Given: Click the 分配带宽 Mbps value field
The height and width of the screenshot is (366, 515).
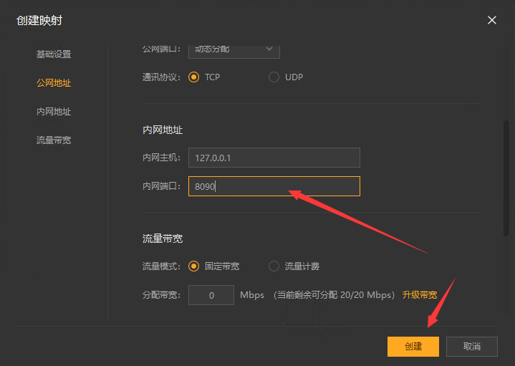Looking at the screenshot, I should click(x=211, y=295).
